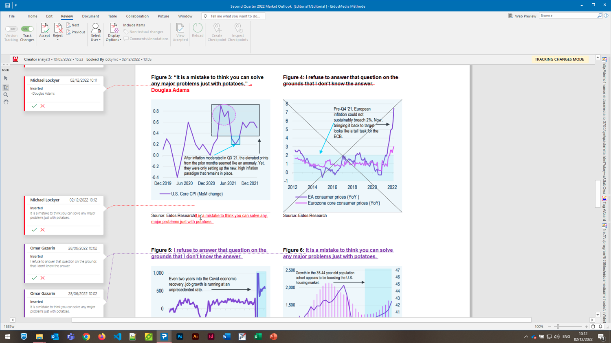Screen dimensions: 611x343
Task: Click the red lock icon
Action: pyautogui.click(x=15, y=59)
